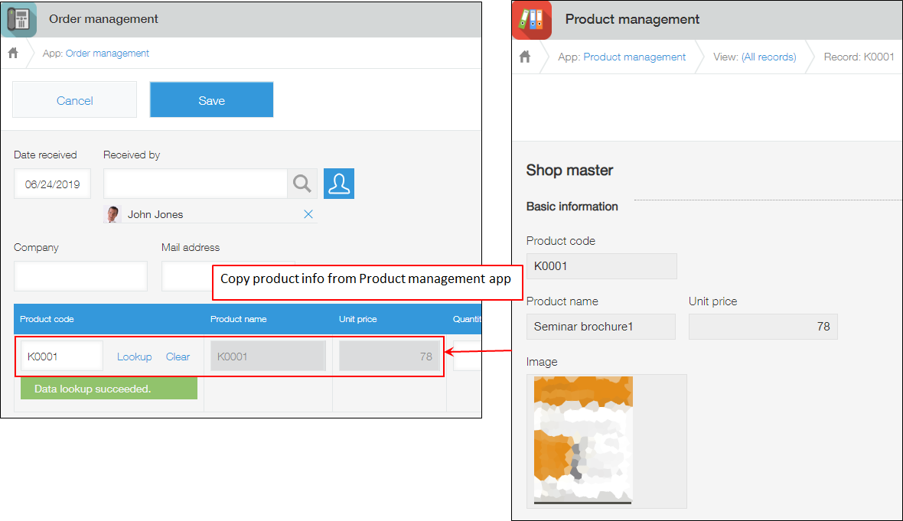Open the Order management breadcrumb link
The width and height of the screenshot is (903, 521).
click(107, 53)
